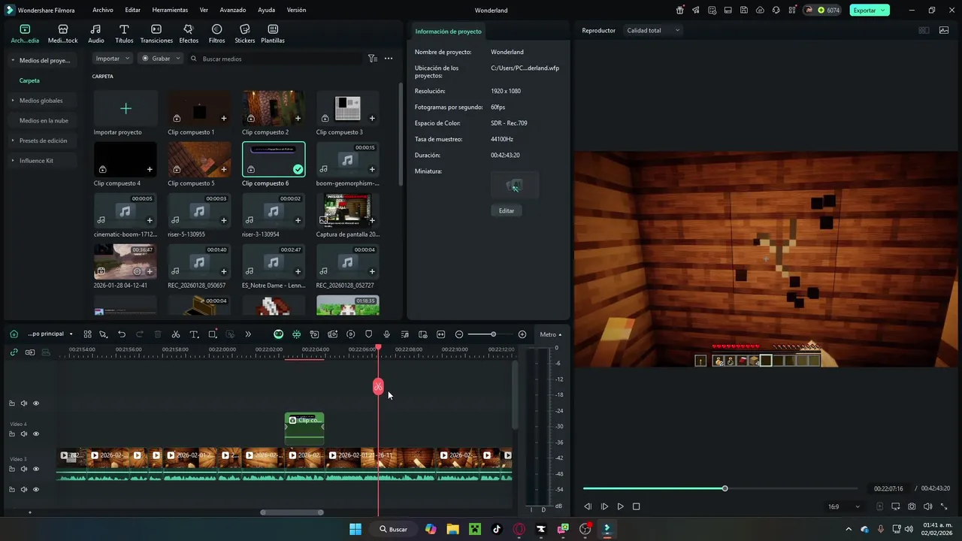Lock the Video 3 track
The image size is (962, 541).
[x=12, y=469]
